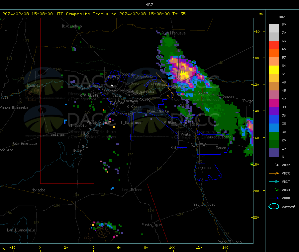The height and width of the screenshot is (252, 299).
Task: Click the green VBCU arrow legend icon
Action: coord(274,190)
